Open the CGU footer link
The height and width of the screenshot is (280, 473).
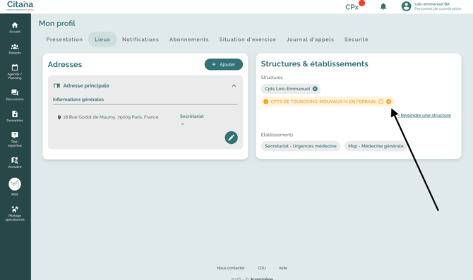[261, 268]
